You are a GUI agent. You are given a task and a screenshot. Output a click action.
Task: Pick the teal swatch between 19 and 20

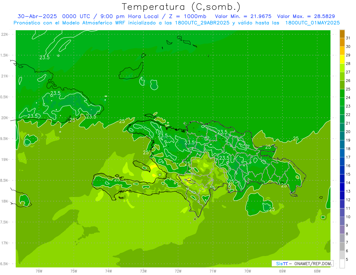[342, 136]
